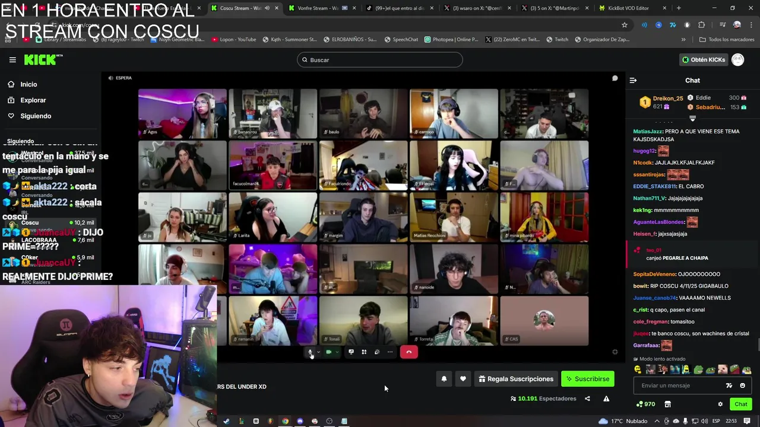Click the CAS avatar tile
Image resolution: width=760 pixels, height=427 pixels.
(544, 320)
